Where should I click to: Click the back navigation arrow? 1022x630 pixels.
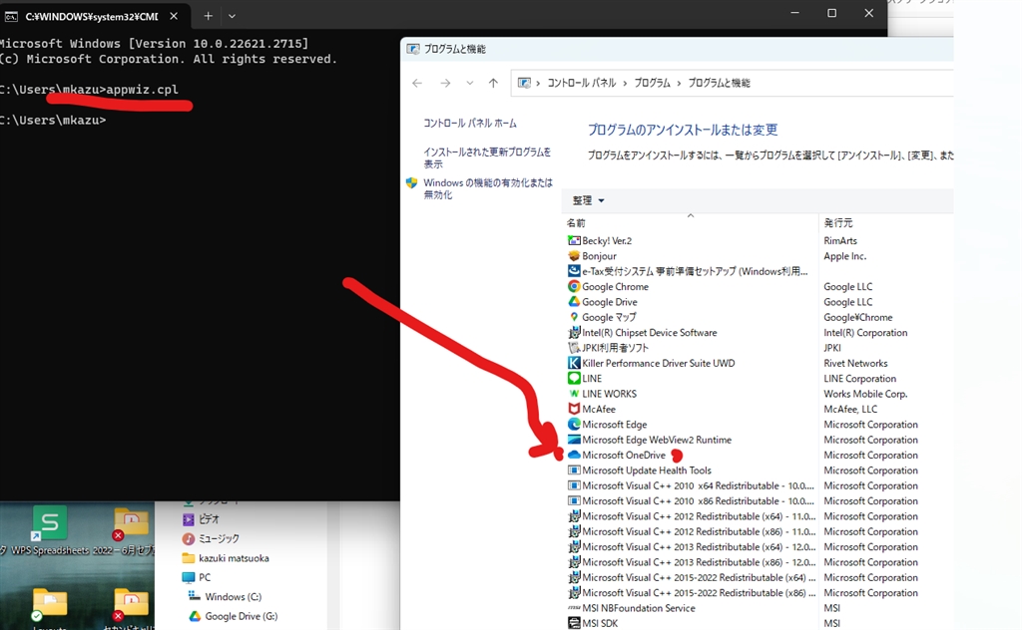point(417,83)
